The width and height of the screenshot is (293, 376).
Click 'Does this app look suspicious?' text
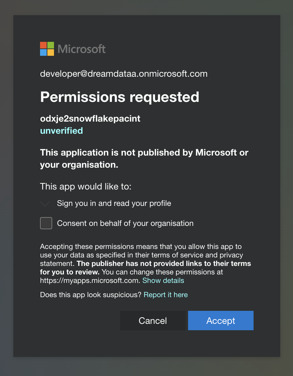click(x=91, y=295)
